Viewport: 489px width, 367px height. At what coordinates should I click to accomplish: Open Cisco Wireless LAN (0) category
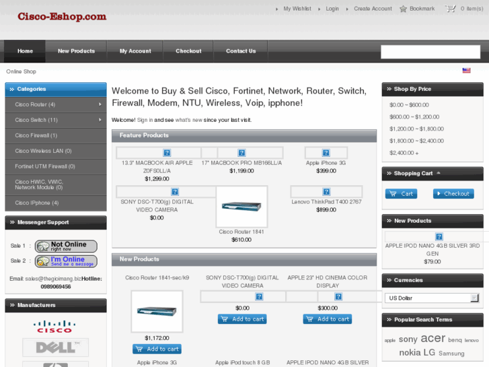click(x=56, y=151)
